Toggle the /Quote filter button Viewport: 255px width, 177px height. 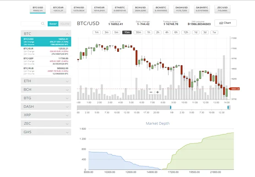click(x=65, y=24)
